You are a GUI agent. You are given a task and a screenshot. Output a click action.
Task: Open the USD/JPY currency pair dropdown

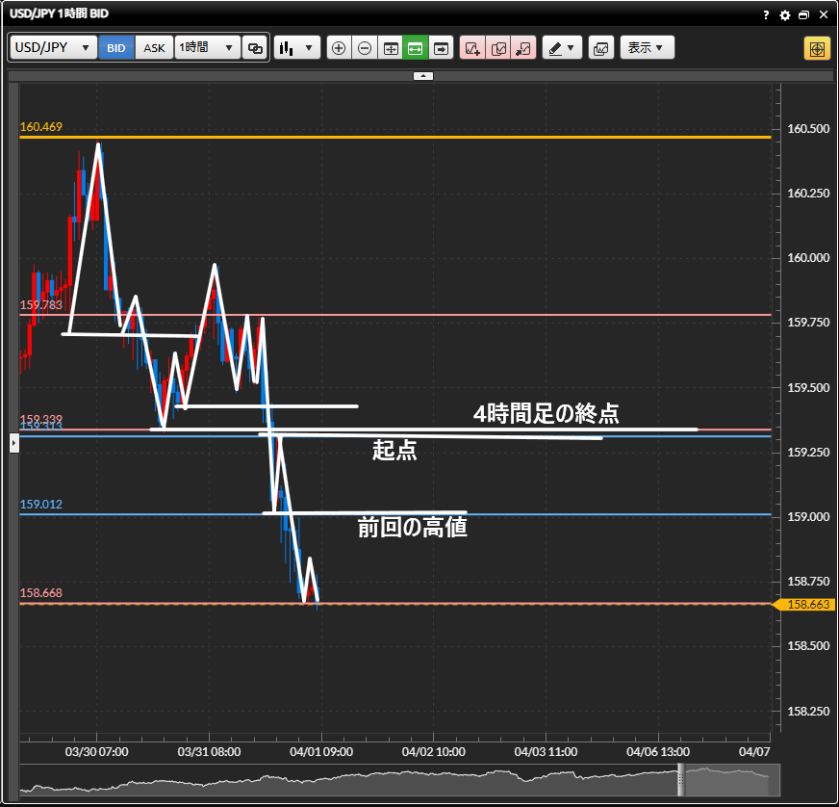pos(54,47)
